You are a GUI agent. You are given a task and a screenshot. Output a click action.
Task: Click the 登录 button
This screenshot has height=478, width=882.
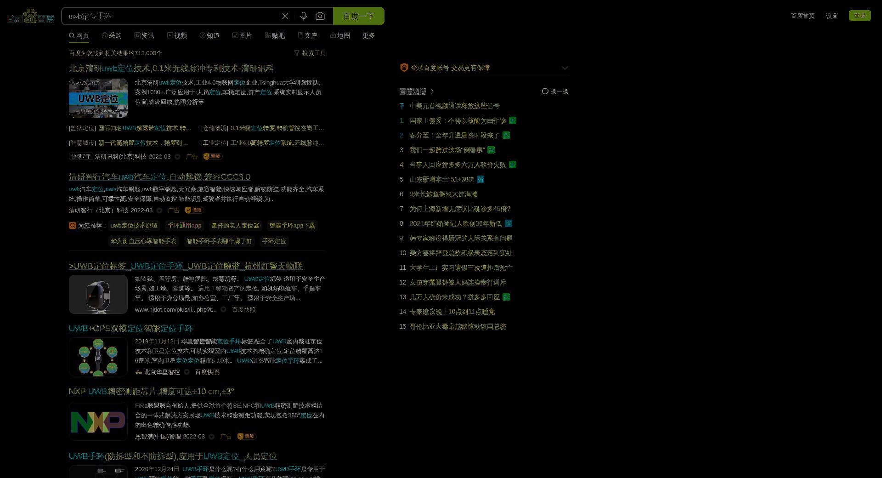[860, 16]
